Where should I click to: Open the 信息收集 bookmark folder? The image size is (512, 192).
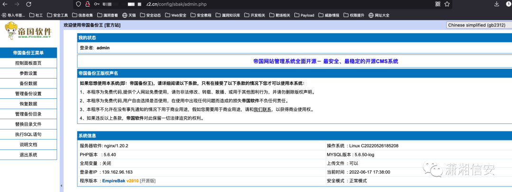(82, 15)
